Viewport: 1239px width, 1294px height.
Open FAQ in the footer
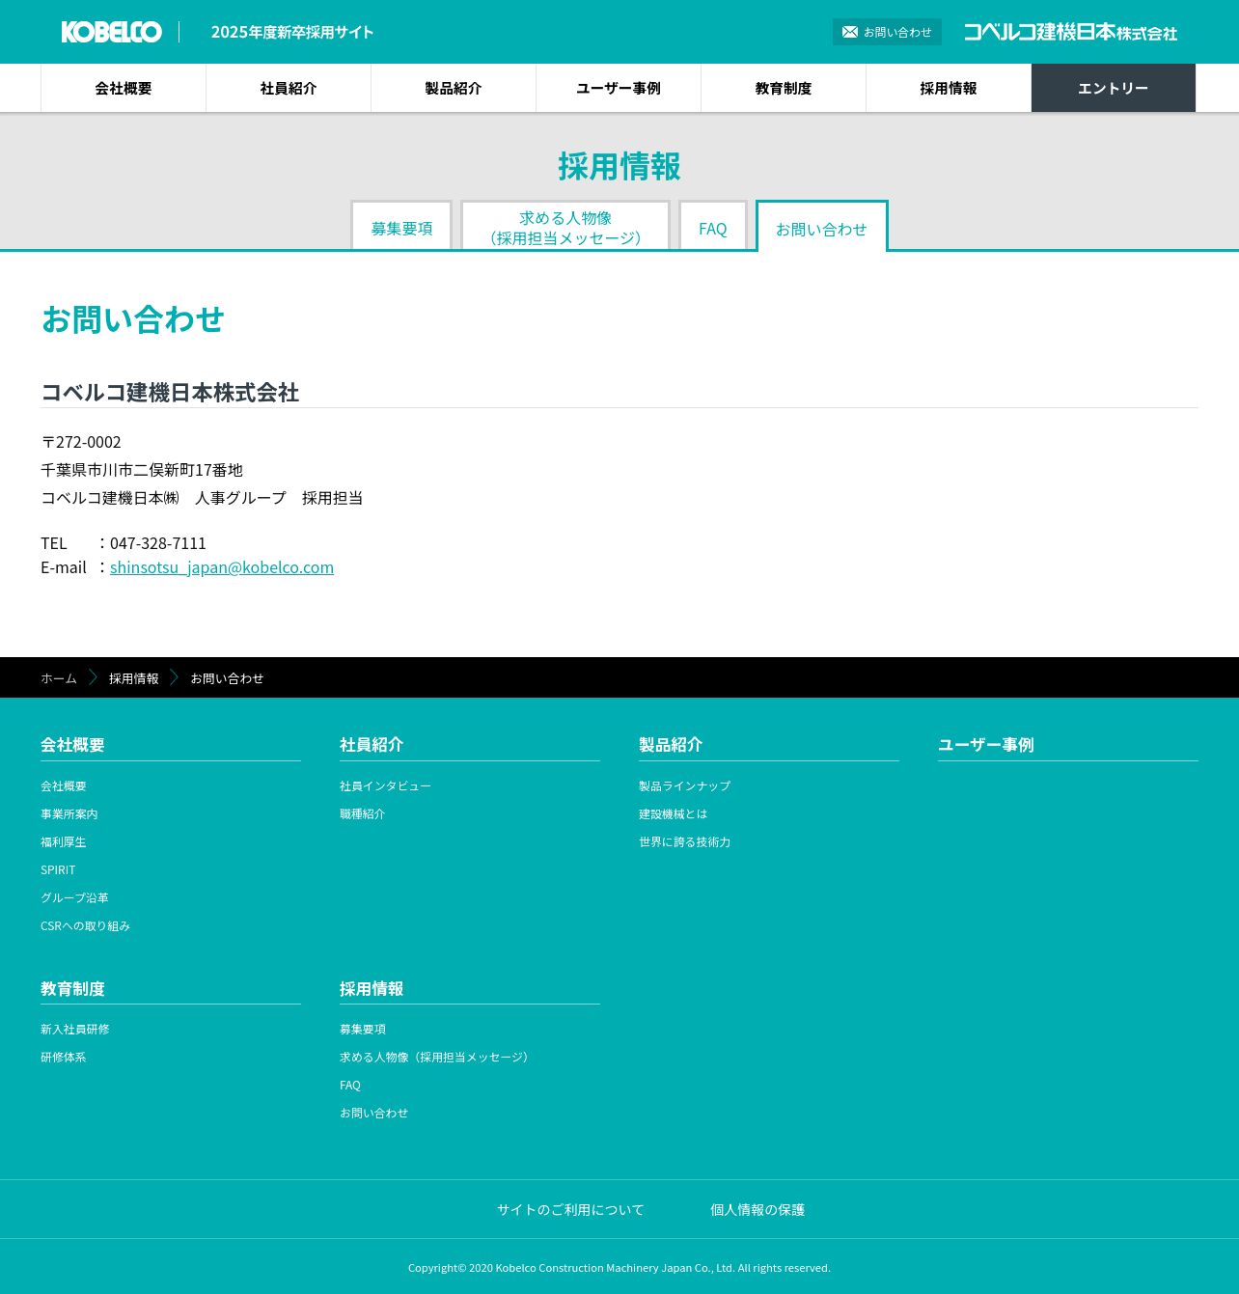point(350,1086)
